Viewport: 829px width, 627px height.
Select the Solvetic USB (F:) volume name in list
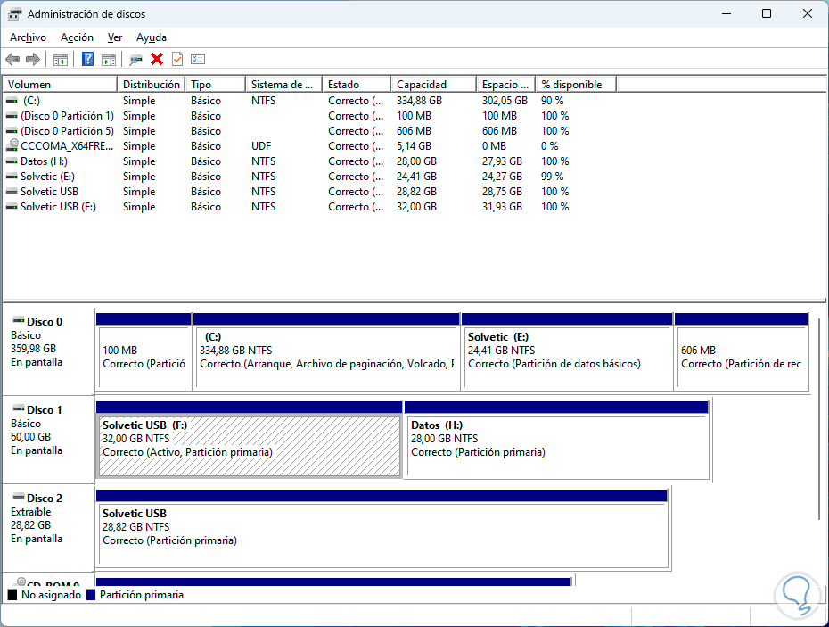(58, 207)
